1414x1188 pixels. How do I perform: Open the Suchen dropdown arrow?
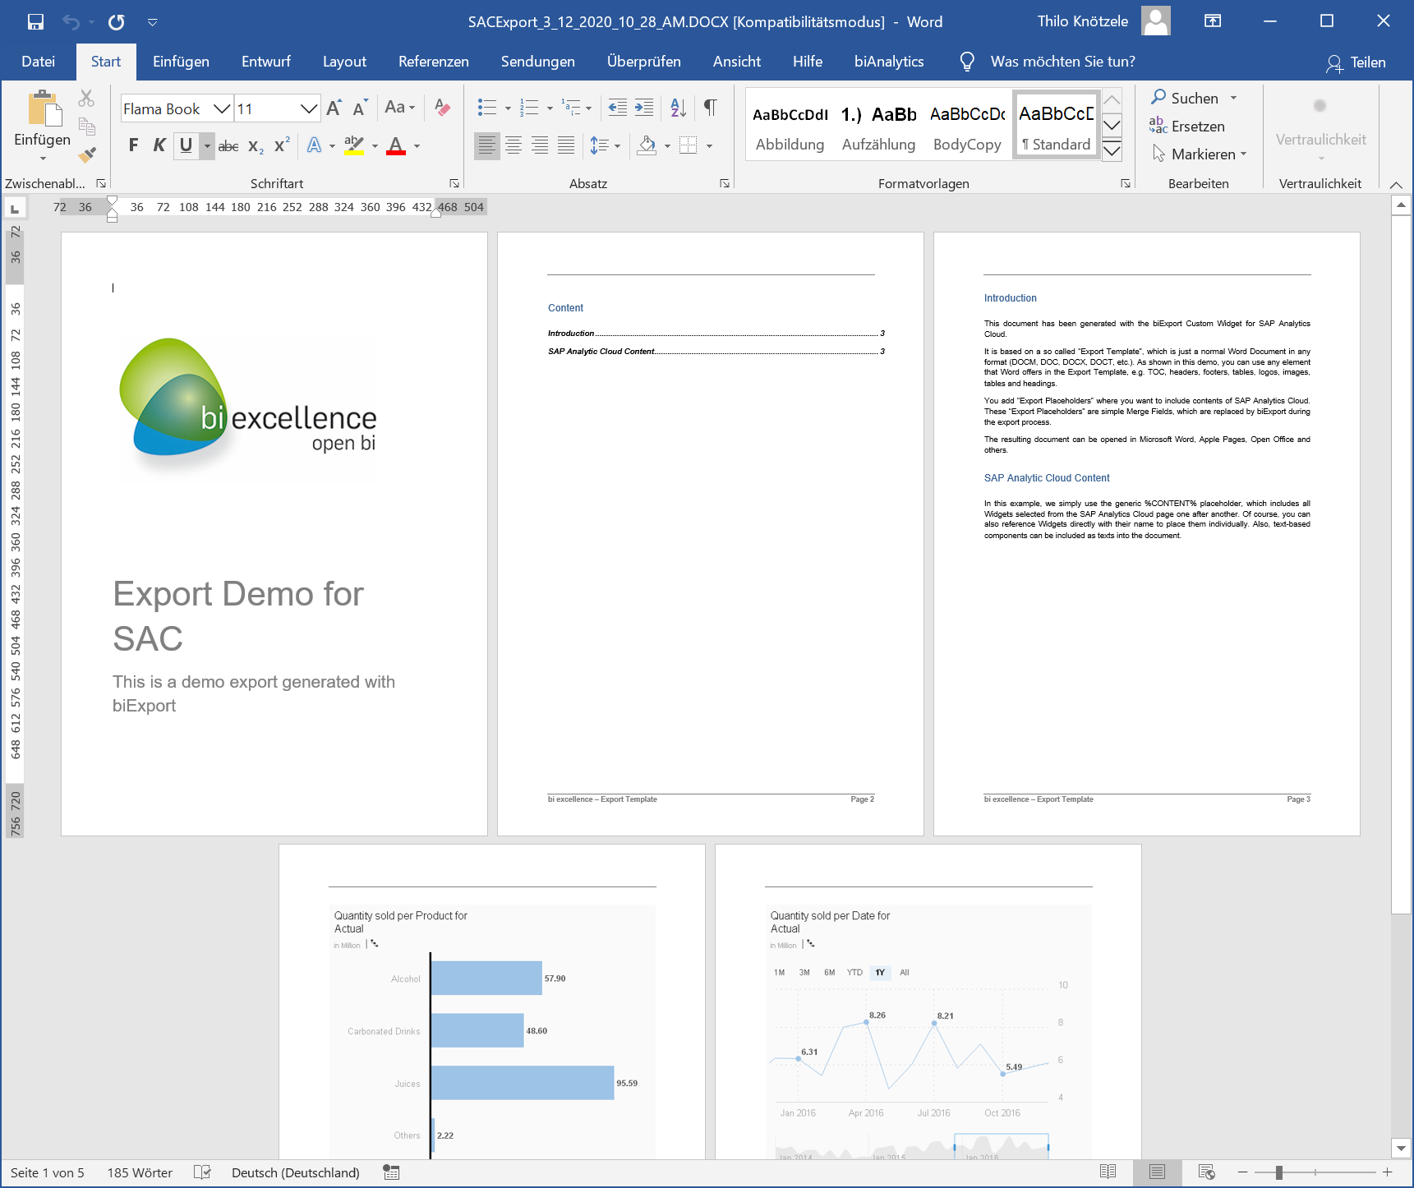(x=1233, y=98)
